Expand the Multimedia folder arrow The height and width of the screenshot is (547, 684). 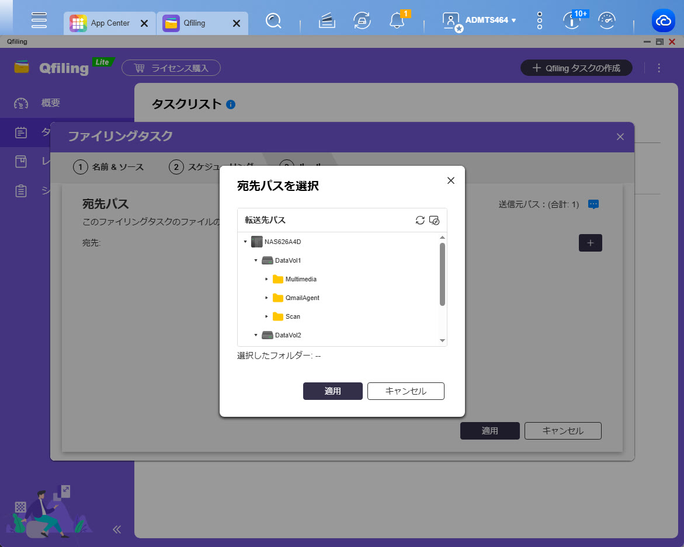[266, 279]
